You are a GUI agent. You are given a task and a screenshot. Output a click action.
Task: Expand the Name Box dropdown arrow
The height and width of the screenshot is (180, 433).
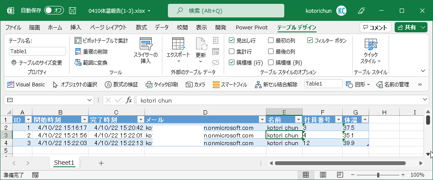89,100
